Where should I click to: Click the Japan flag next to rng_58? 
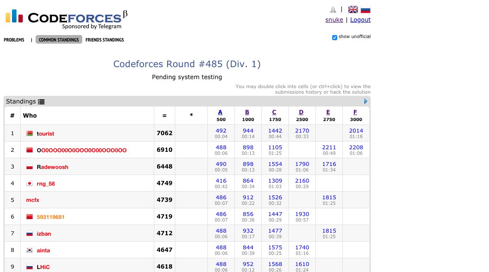pyautogui.click(x=29, y=183)
